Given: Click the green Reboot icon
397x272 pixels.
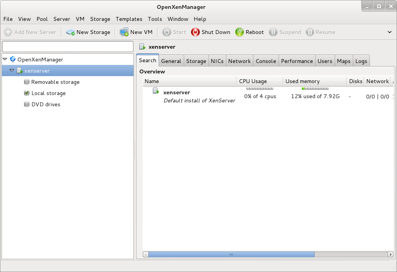Looking at the screenshot, I should (x=240, y=32).
